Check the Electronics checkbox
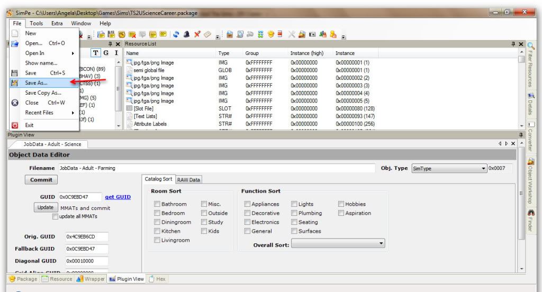The width and height of the screenshot is (542, 292). pyautogui.click(x=247, y=222)
